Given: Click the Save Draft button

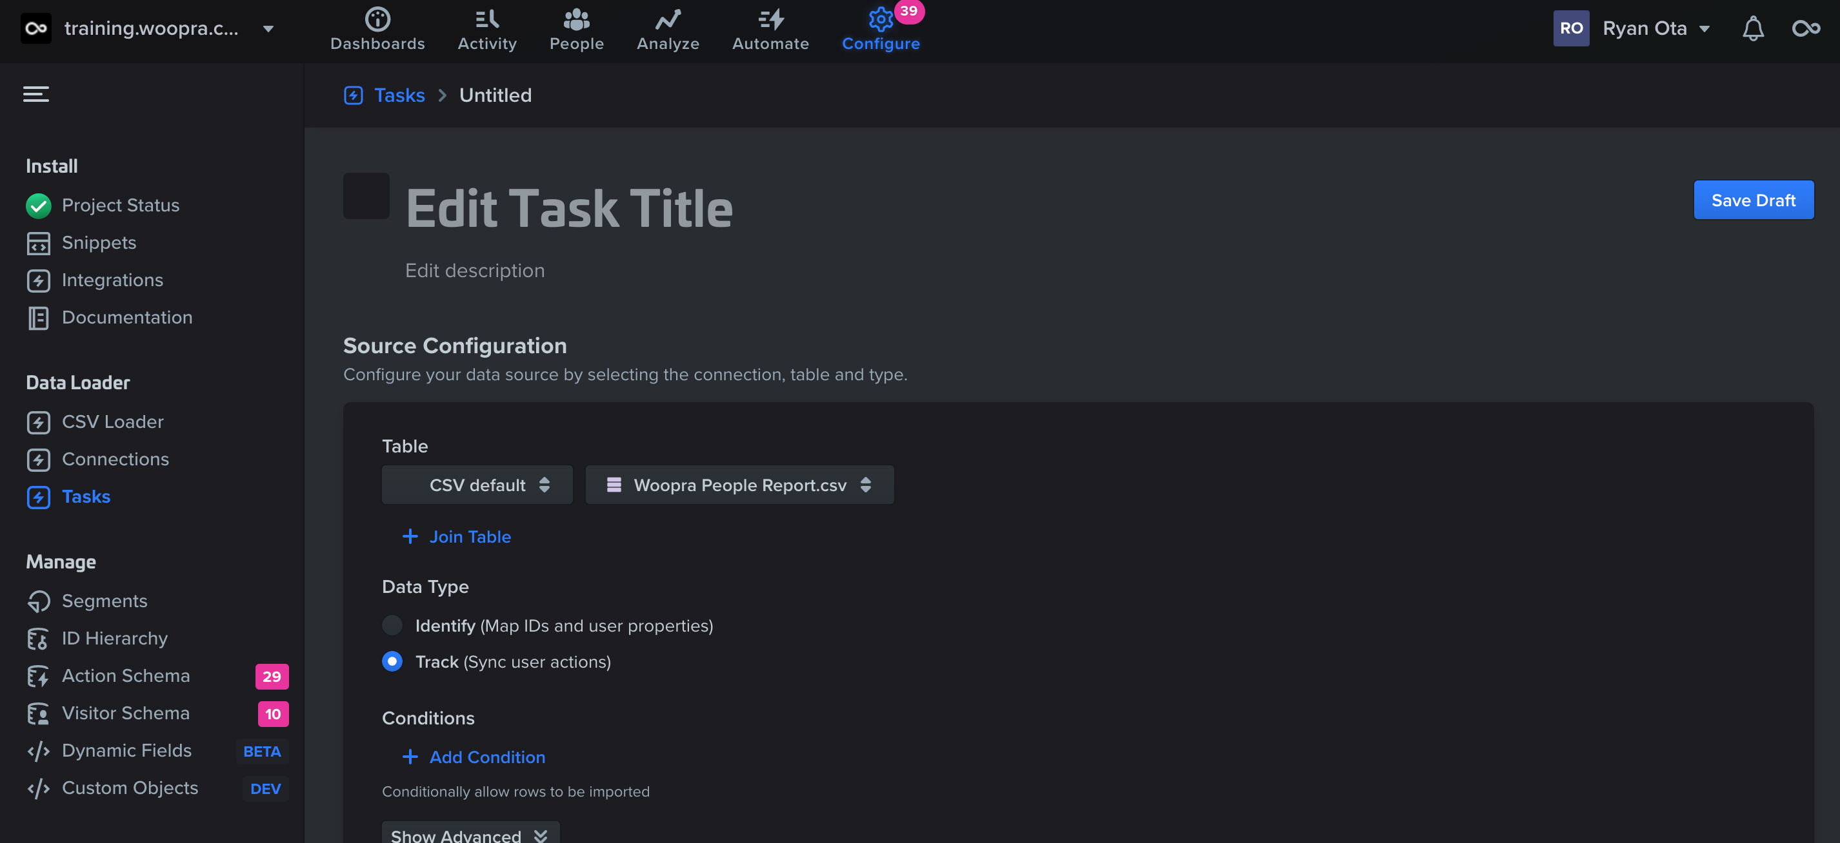Looking at the screenshot, I should tap(1753, 200).
